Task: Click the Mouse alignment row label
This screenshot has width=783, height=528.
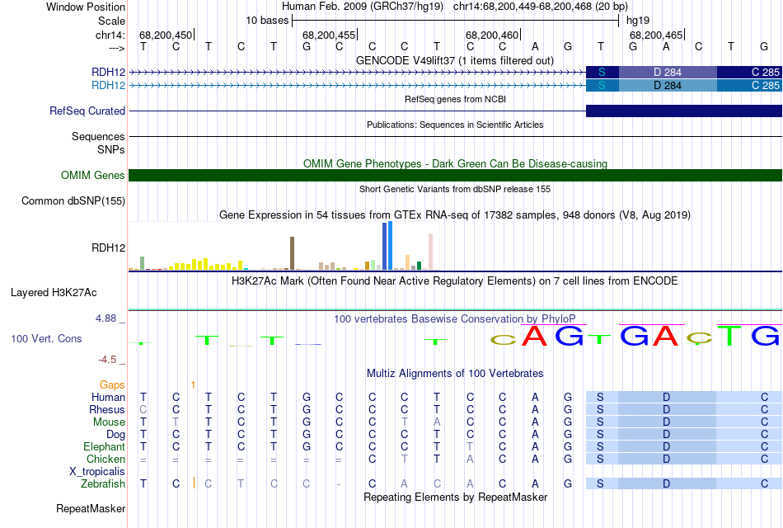Action: tap(109, 422)
